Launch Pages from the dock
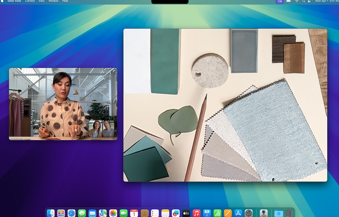 click(x=228, y=213)
